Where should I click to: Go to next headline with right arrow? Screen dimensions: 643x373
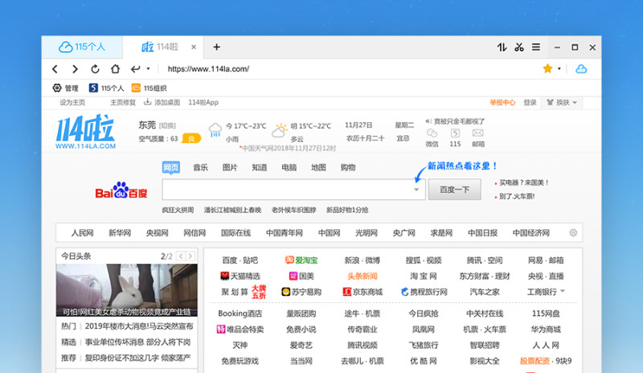pos(190,256)
